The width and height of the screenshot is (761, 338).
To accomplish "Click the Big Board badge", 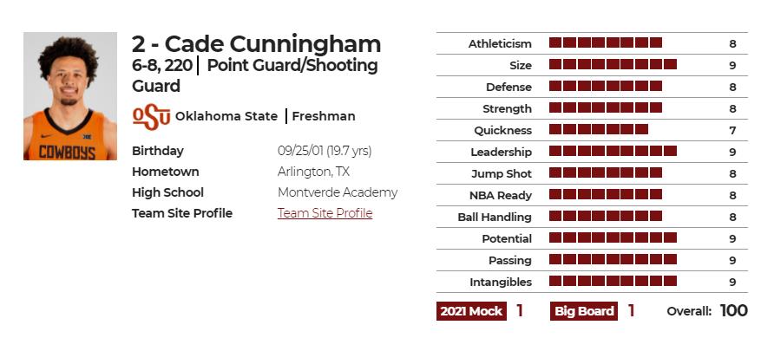I will (x=584, y=311).
